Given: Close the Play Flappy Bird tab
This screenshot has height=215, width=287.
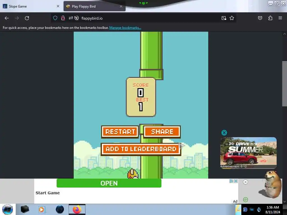Looking at the screenshot, I should coord(121,6).
